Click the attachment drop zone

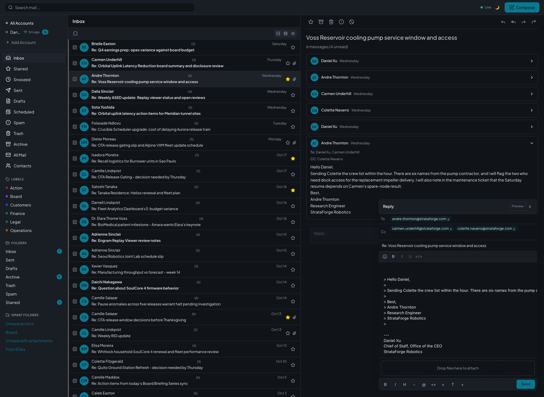click(458, 368)
